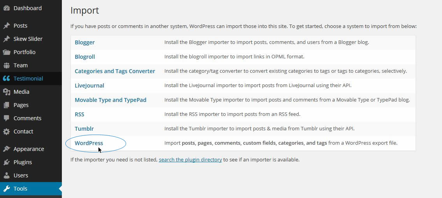The image size is (442, 198).
Task: Open the Users menu item
Action: click(x=21, y=175)
